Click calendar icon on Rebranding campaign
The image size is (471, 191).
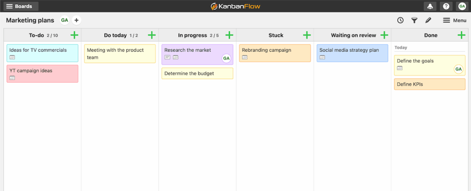click(x=245, y=57)
